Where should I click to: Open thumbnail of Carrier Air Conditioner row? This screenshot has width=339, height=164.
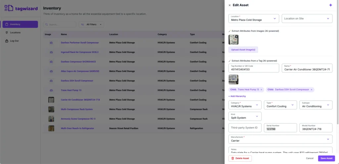tap(51, 100)
